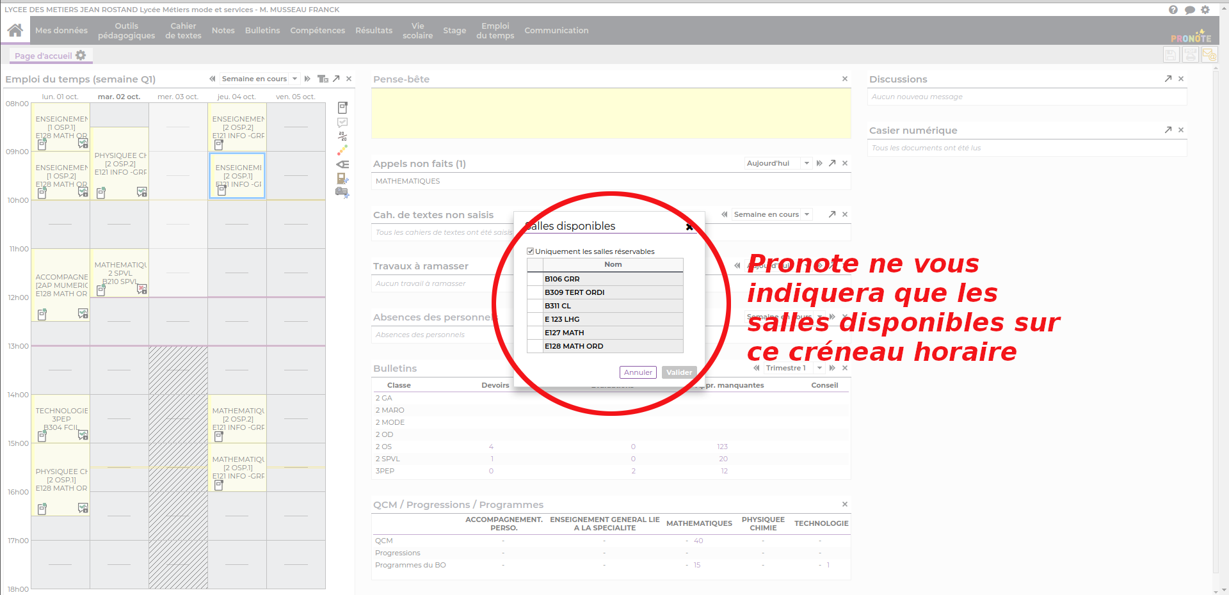Open the Vie scolaire menu

click(418, 30)
